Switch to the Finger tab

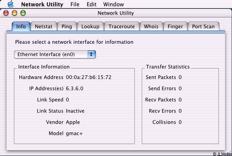point(175,26)
